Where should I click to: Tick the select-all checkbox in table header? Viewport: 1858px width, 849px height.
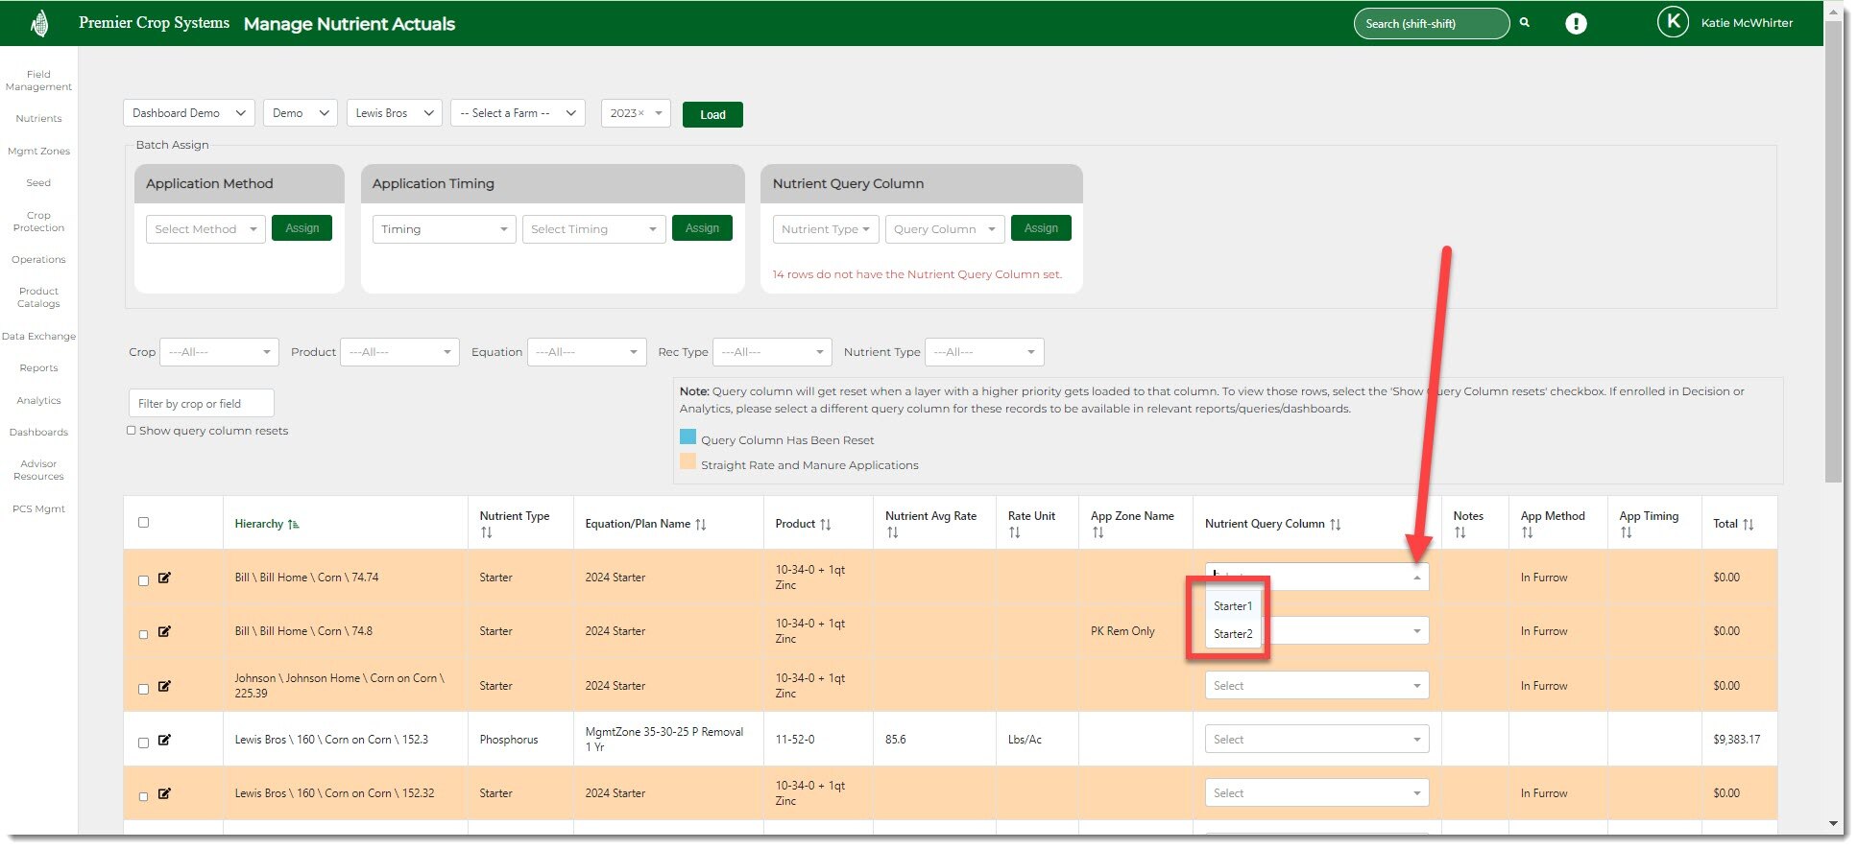tap(144, 523)
